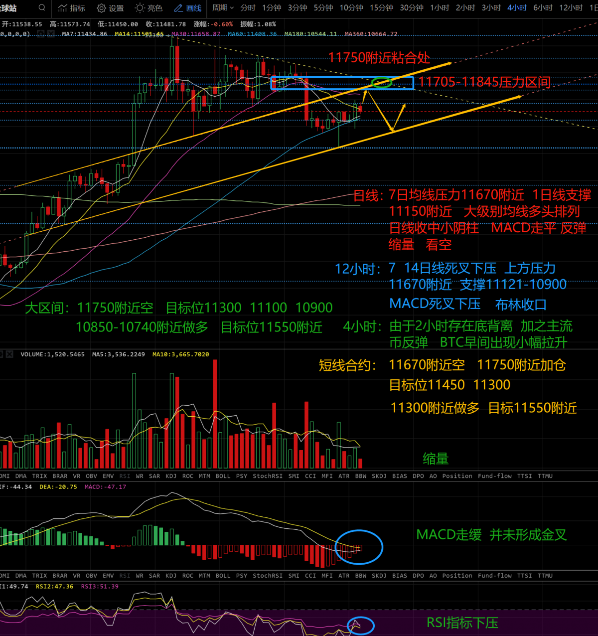Toggle the 画线 drawing tool
This screenshot has width=598, height=636.
point(188,8)
